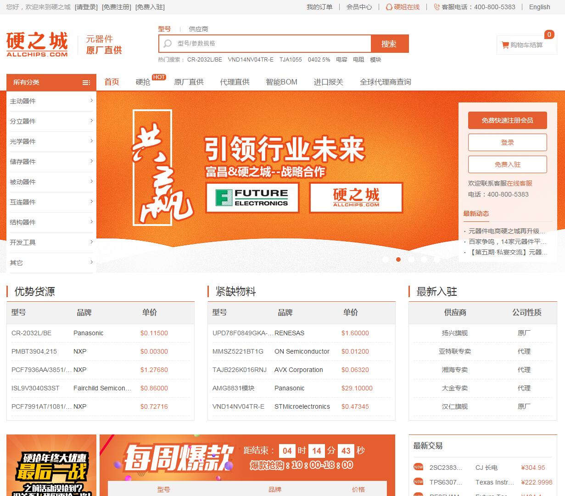Click the 登录 button in side panel
565x496 pixels.
[x=507, y=142]
